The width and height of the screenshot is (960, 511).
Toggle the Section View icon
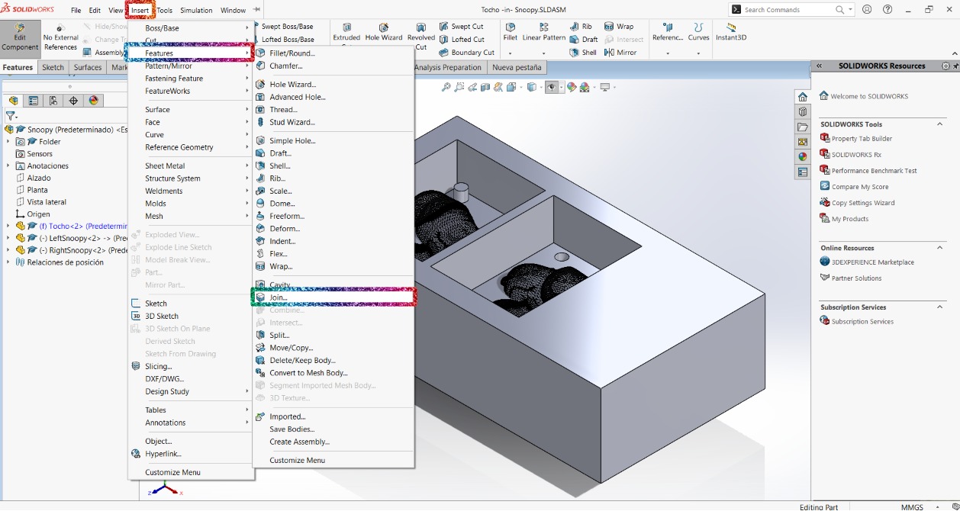coord(485,87)
